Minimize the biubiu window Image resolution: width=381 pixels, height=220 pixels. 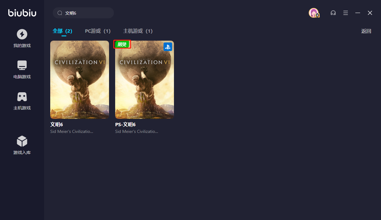pyautogui.click(x=358, y=13)
